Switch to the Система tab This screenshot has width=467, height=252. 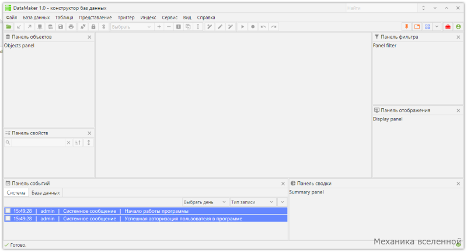tap(16, 192)
